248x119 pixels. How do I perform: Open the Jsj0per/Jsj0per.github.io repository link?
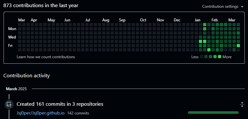[40, 113]
